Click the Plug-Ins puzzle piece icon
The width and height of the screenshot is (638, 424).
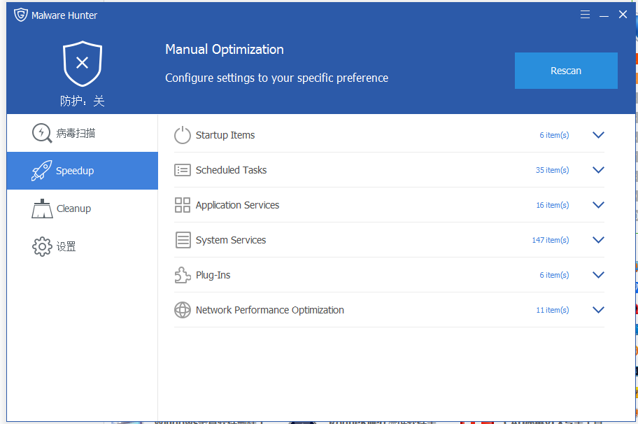coord(183,275)
